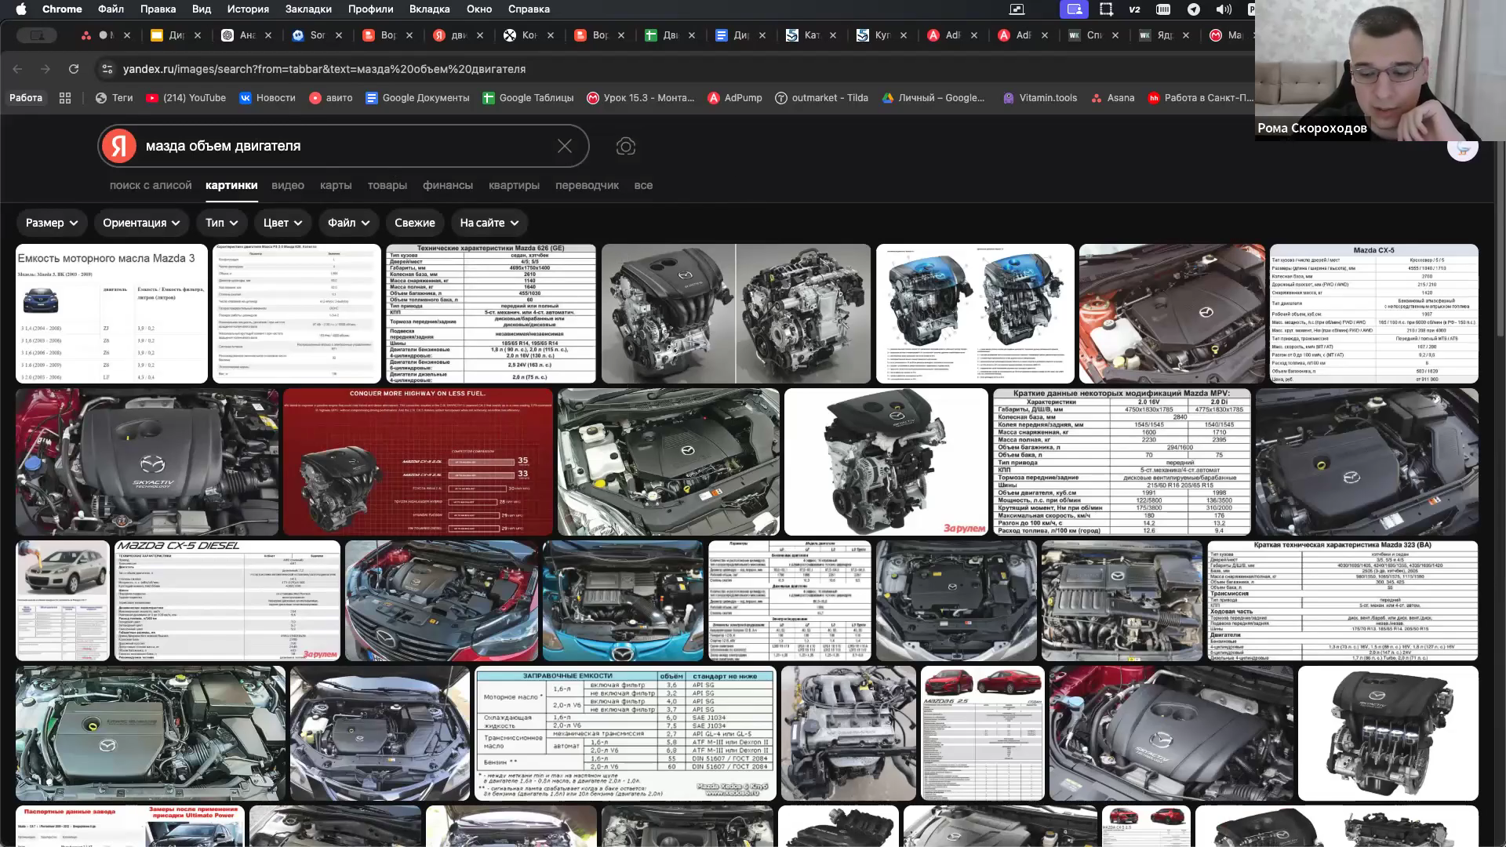Open Mazda CX-5 Diesel specs thumbnail

(x=227, y=601)
